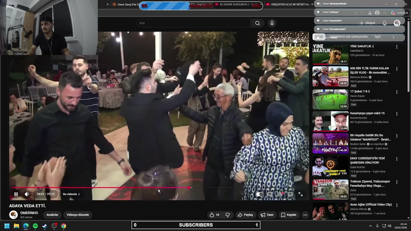Open options for 'ERAY CORDİSEPS' video
This screenshot has height=231, width=411.
397,159
